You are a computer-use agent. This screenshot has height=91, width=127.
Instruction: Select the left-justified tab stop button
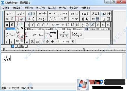click(x=13, y=46)
